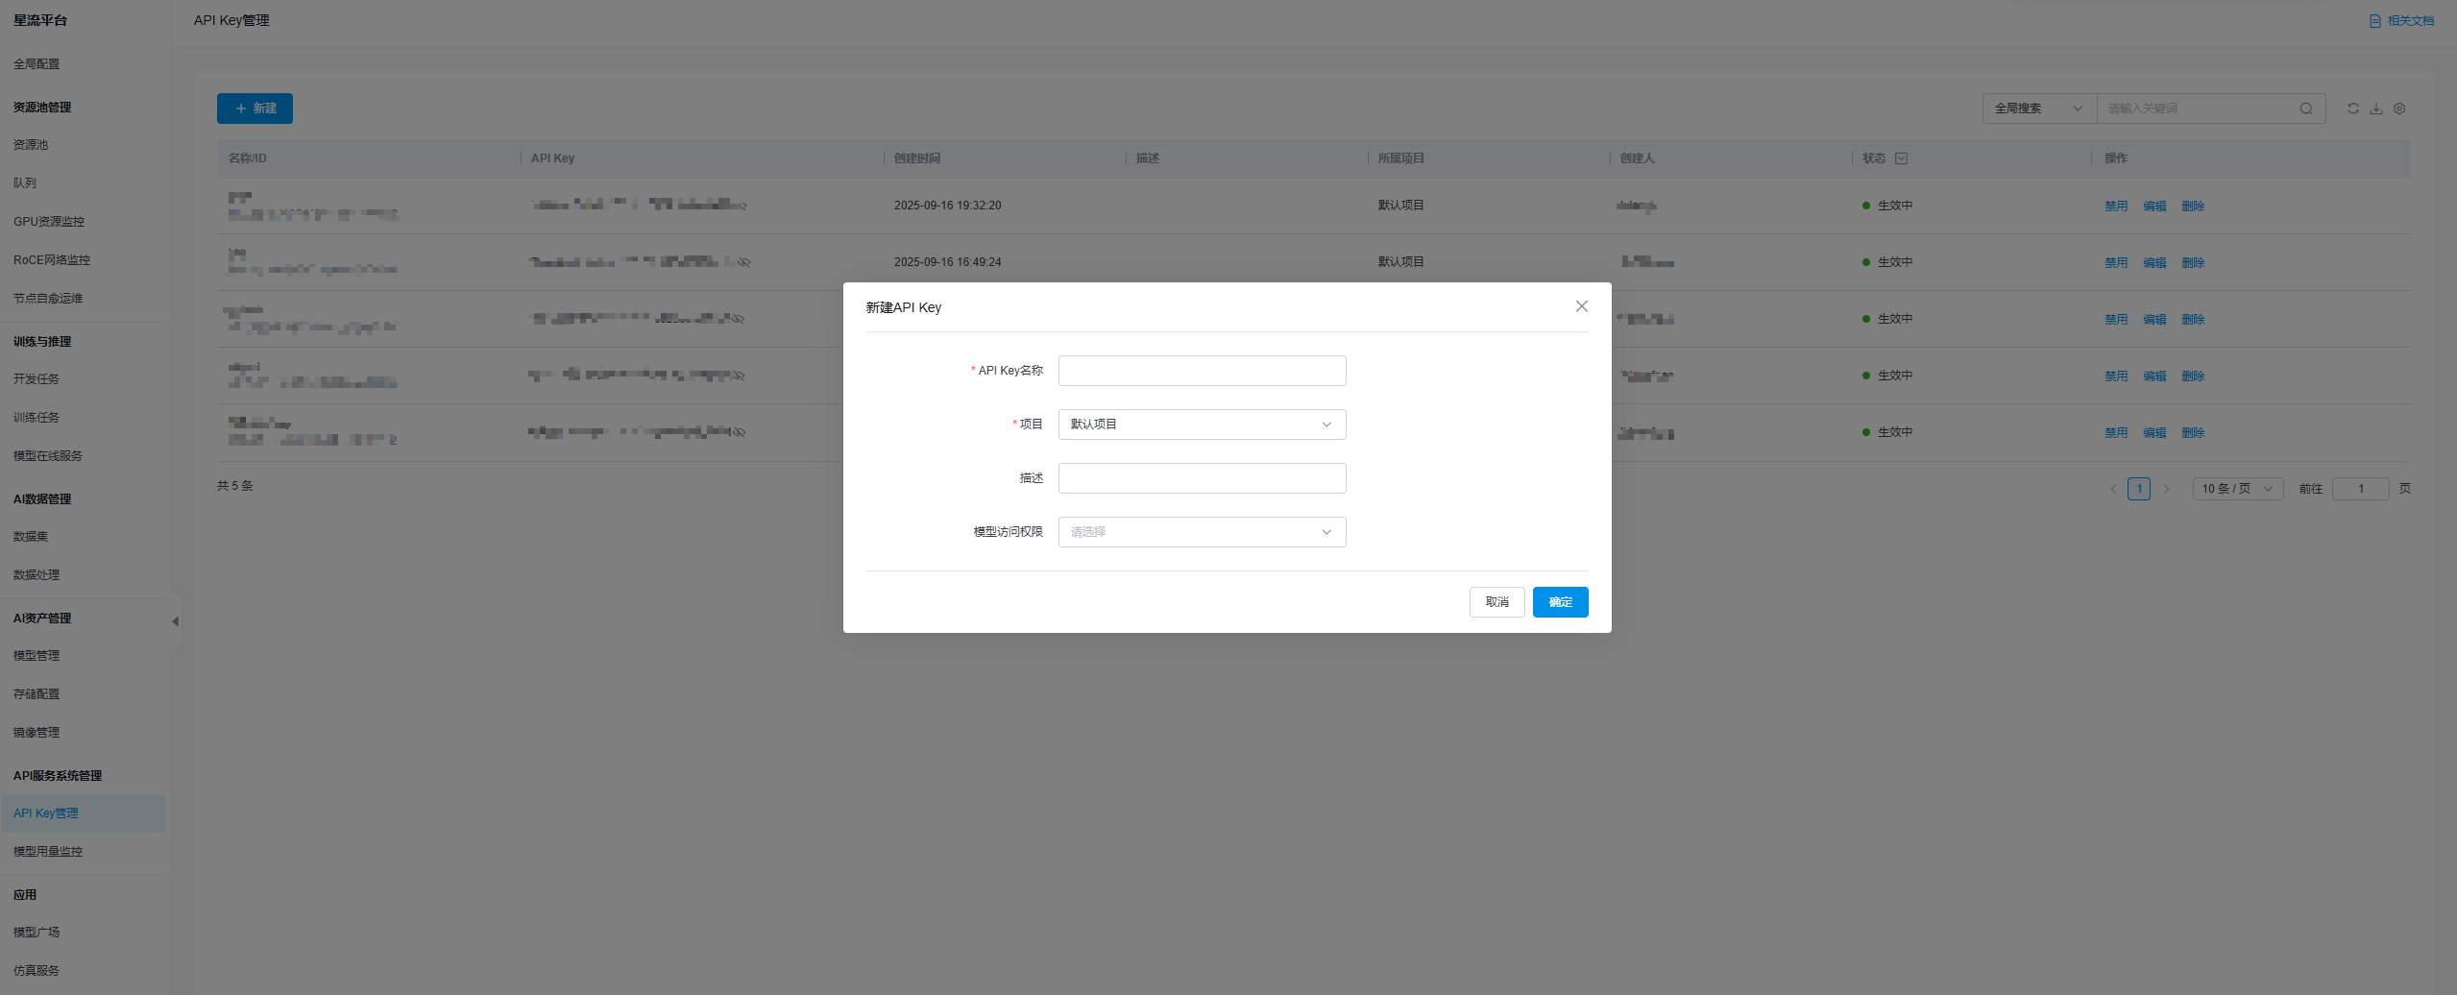Image resolution: width=2457 pixels, height=995 pixels.
Task: Open 训练任务 in the sidebar
Action: tap(36, 418)
